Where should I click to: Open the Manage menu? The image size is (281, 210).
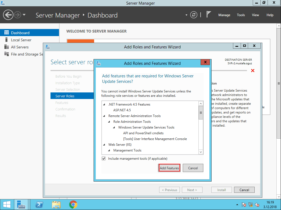click(224, 15)
